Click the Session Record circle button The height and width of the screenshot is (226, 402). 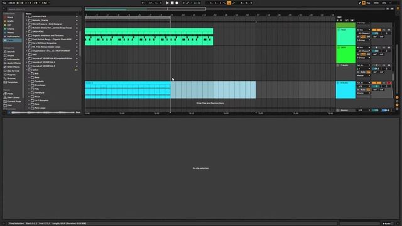pos(199,3)
